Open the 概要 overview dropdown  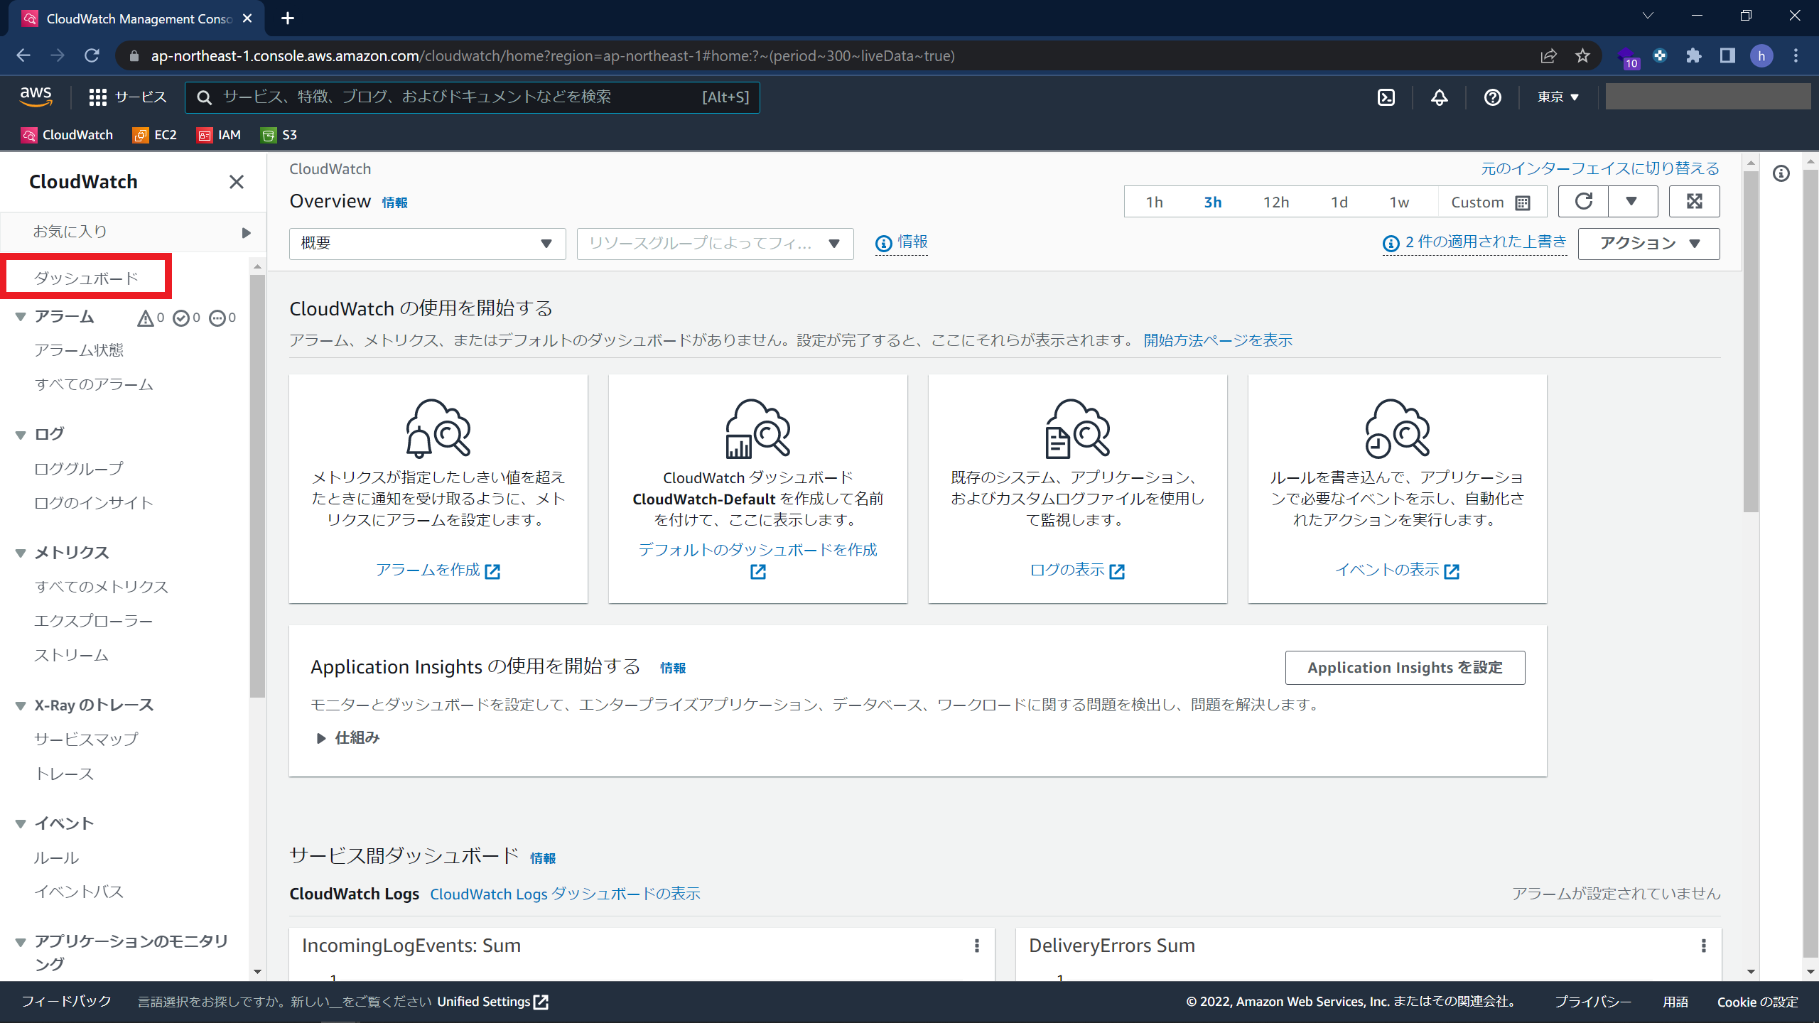pyautogui.click(x=427, y=244)
